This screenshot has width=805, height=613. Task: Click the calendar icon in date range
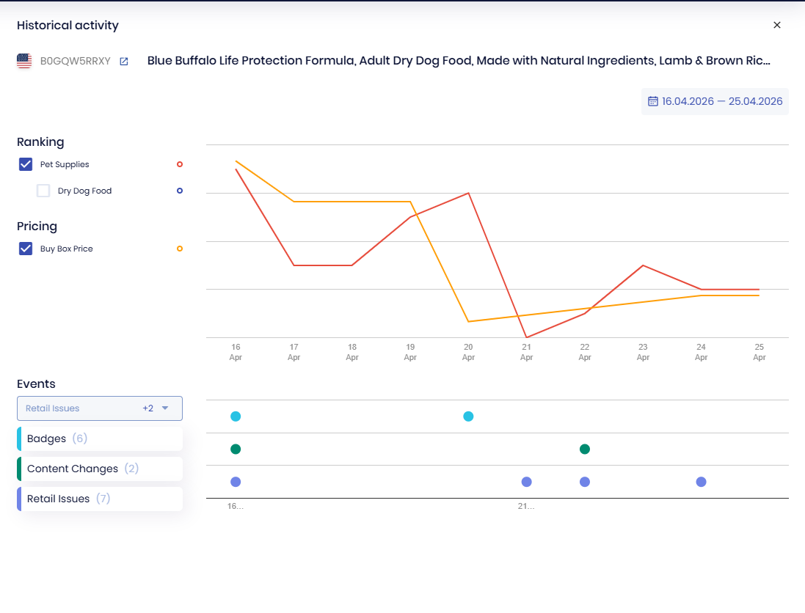(652, 101)
